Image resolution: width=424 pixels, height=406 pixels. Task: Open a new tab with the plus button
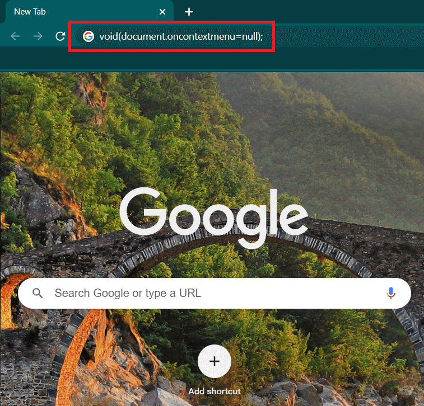[189, 12]
